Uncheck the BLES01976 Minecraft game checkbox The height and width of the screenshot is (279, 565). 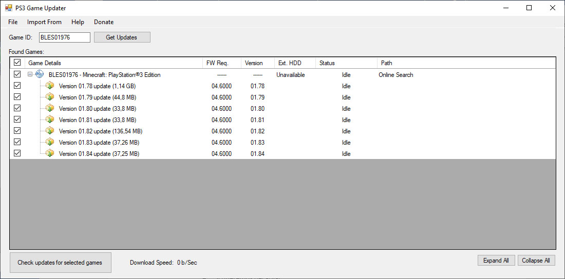coord(17,74)
